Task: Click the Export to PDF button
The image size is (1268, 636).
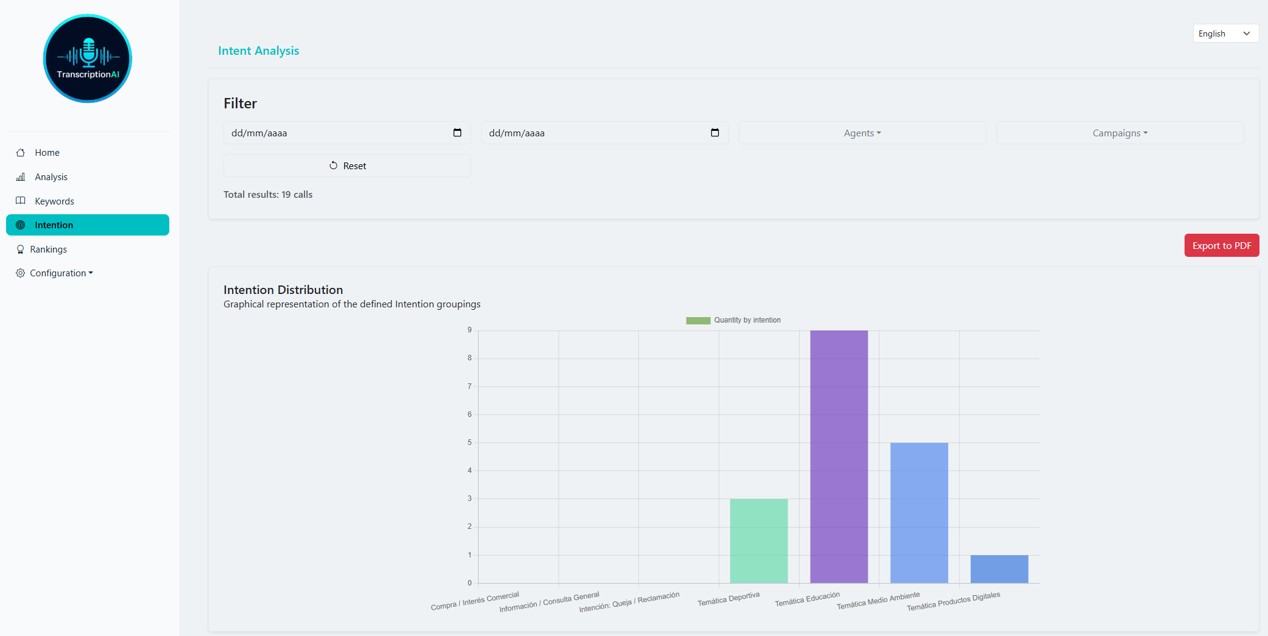Action: (x=1221, y=245)
